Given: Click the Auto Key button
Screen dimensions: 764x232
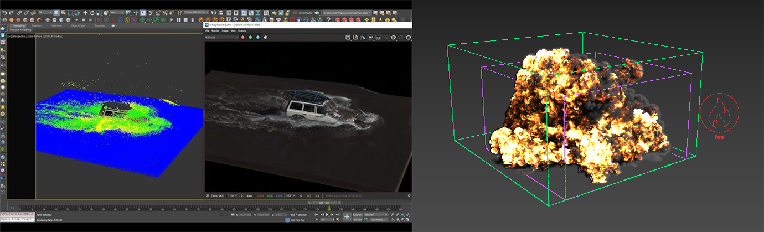Looking at the screenshot, I should (x=358, y=214).
